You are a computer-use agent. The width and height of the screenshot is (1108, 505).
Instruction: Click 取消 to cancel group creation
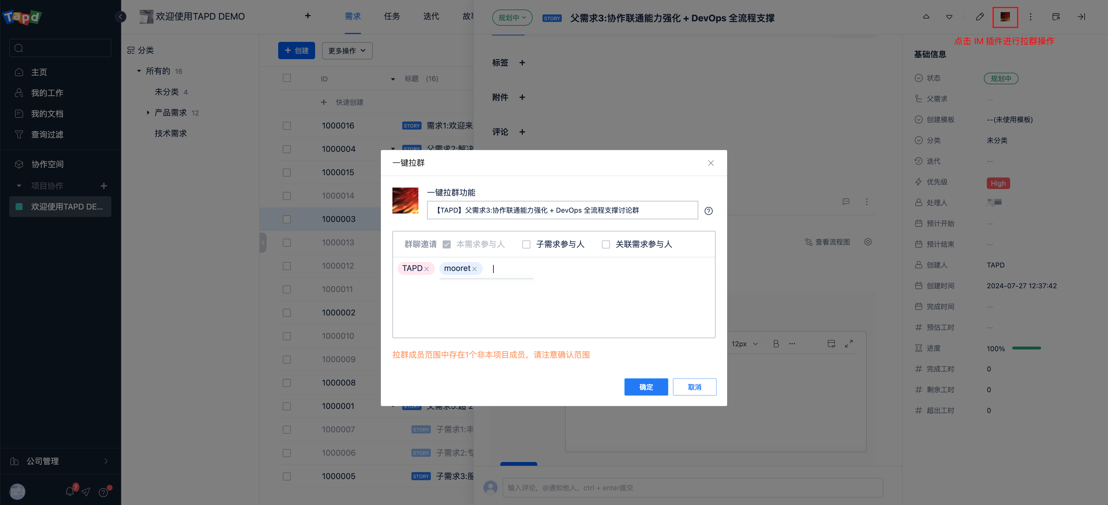click(695, 387)
